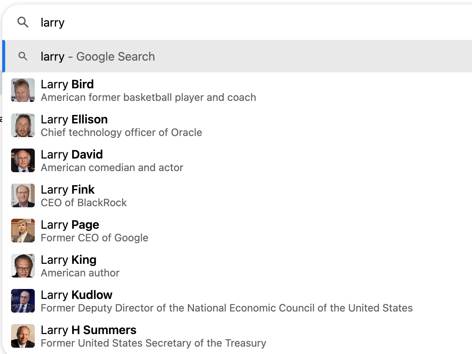
Task: Select the 'larry - Google Search' suggestion
Action: click(x=98, y=57)
